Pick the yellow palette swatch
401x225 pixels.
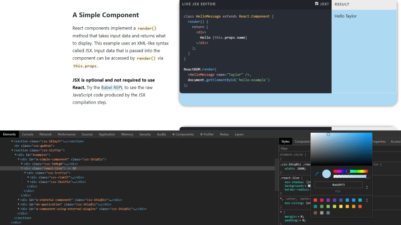tap(341, 206)
